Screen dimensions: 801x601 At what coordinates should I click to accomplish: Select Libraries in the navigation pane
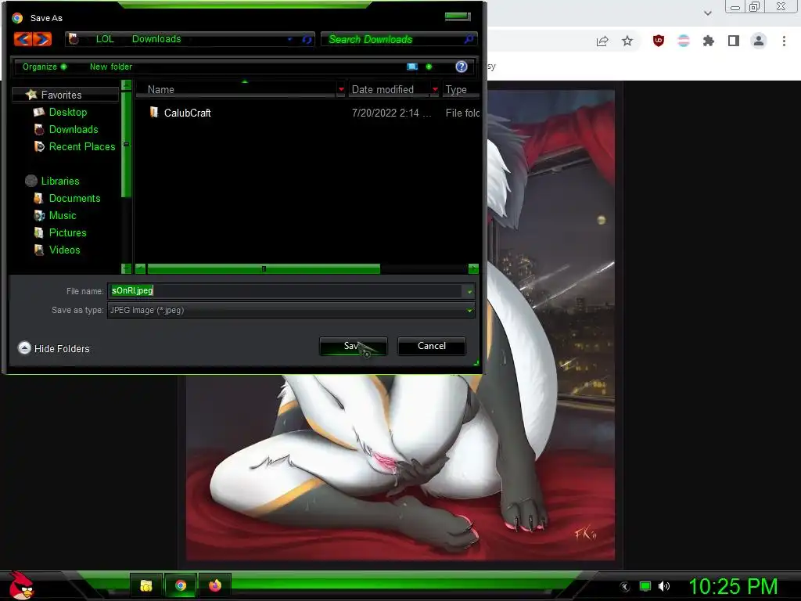tap(59, 181)
